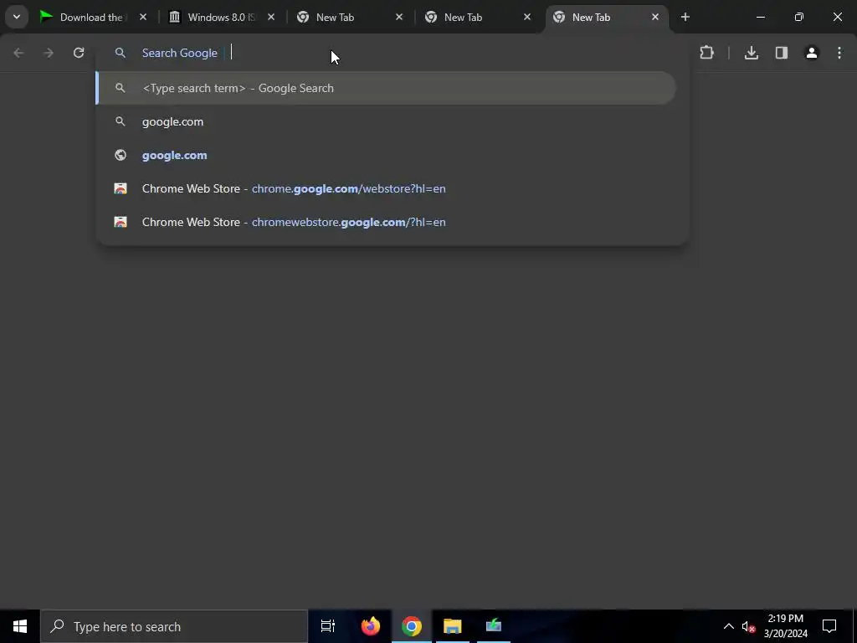This screenshot has width=857, height=643.
Task: Reload the current page
Action: click(79, 53)
